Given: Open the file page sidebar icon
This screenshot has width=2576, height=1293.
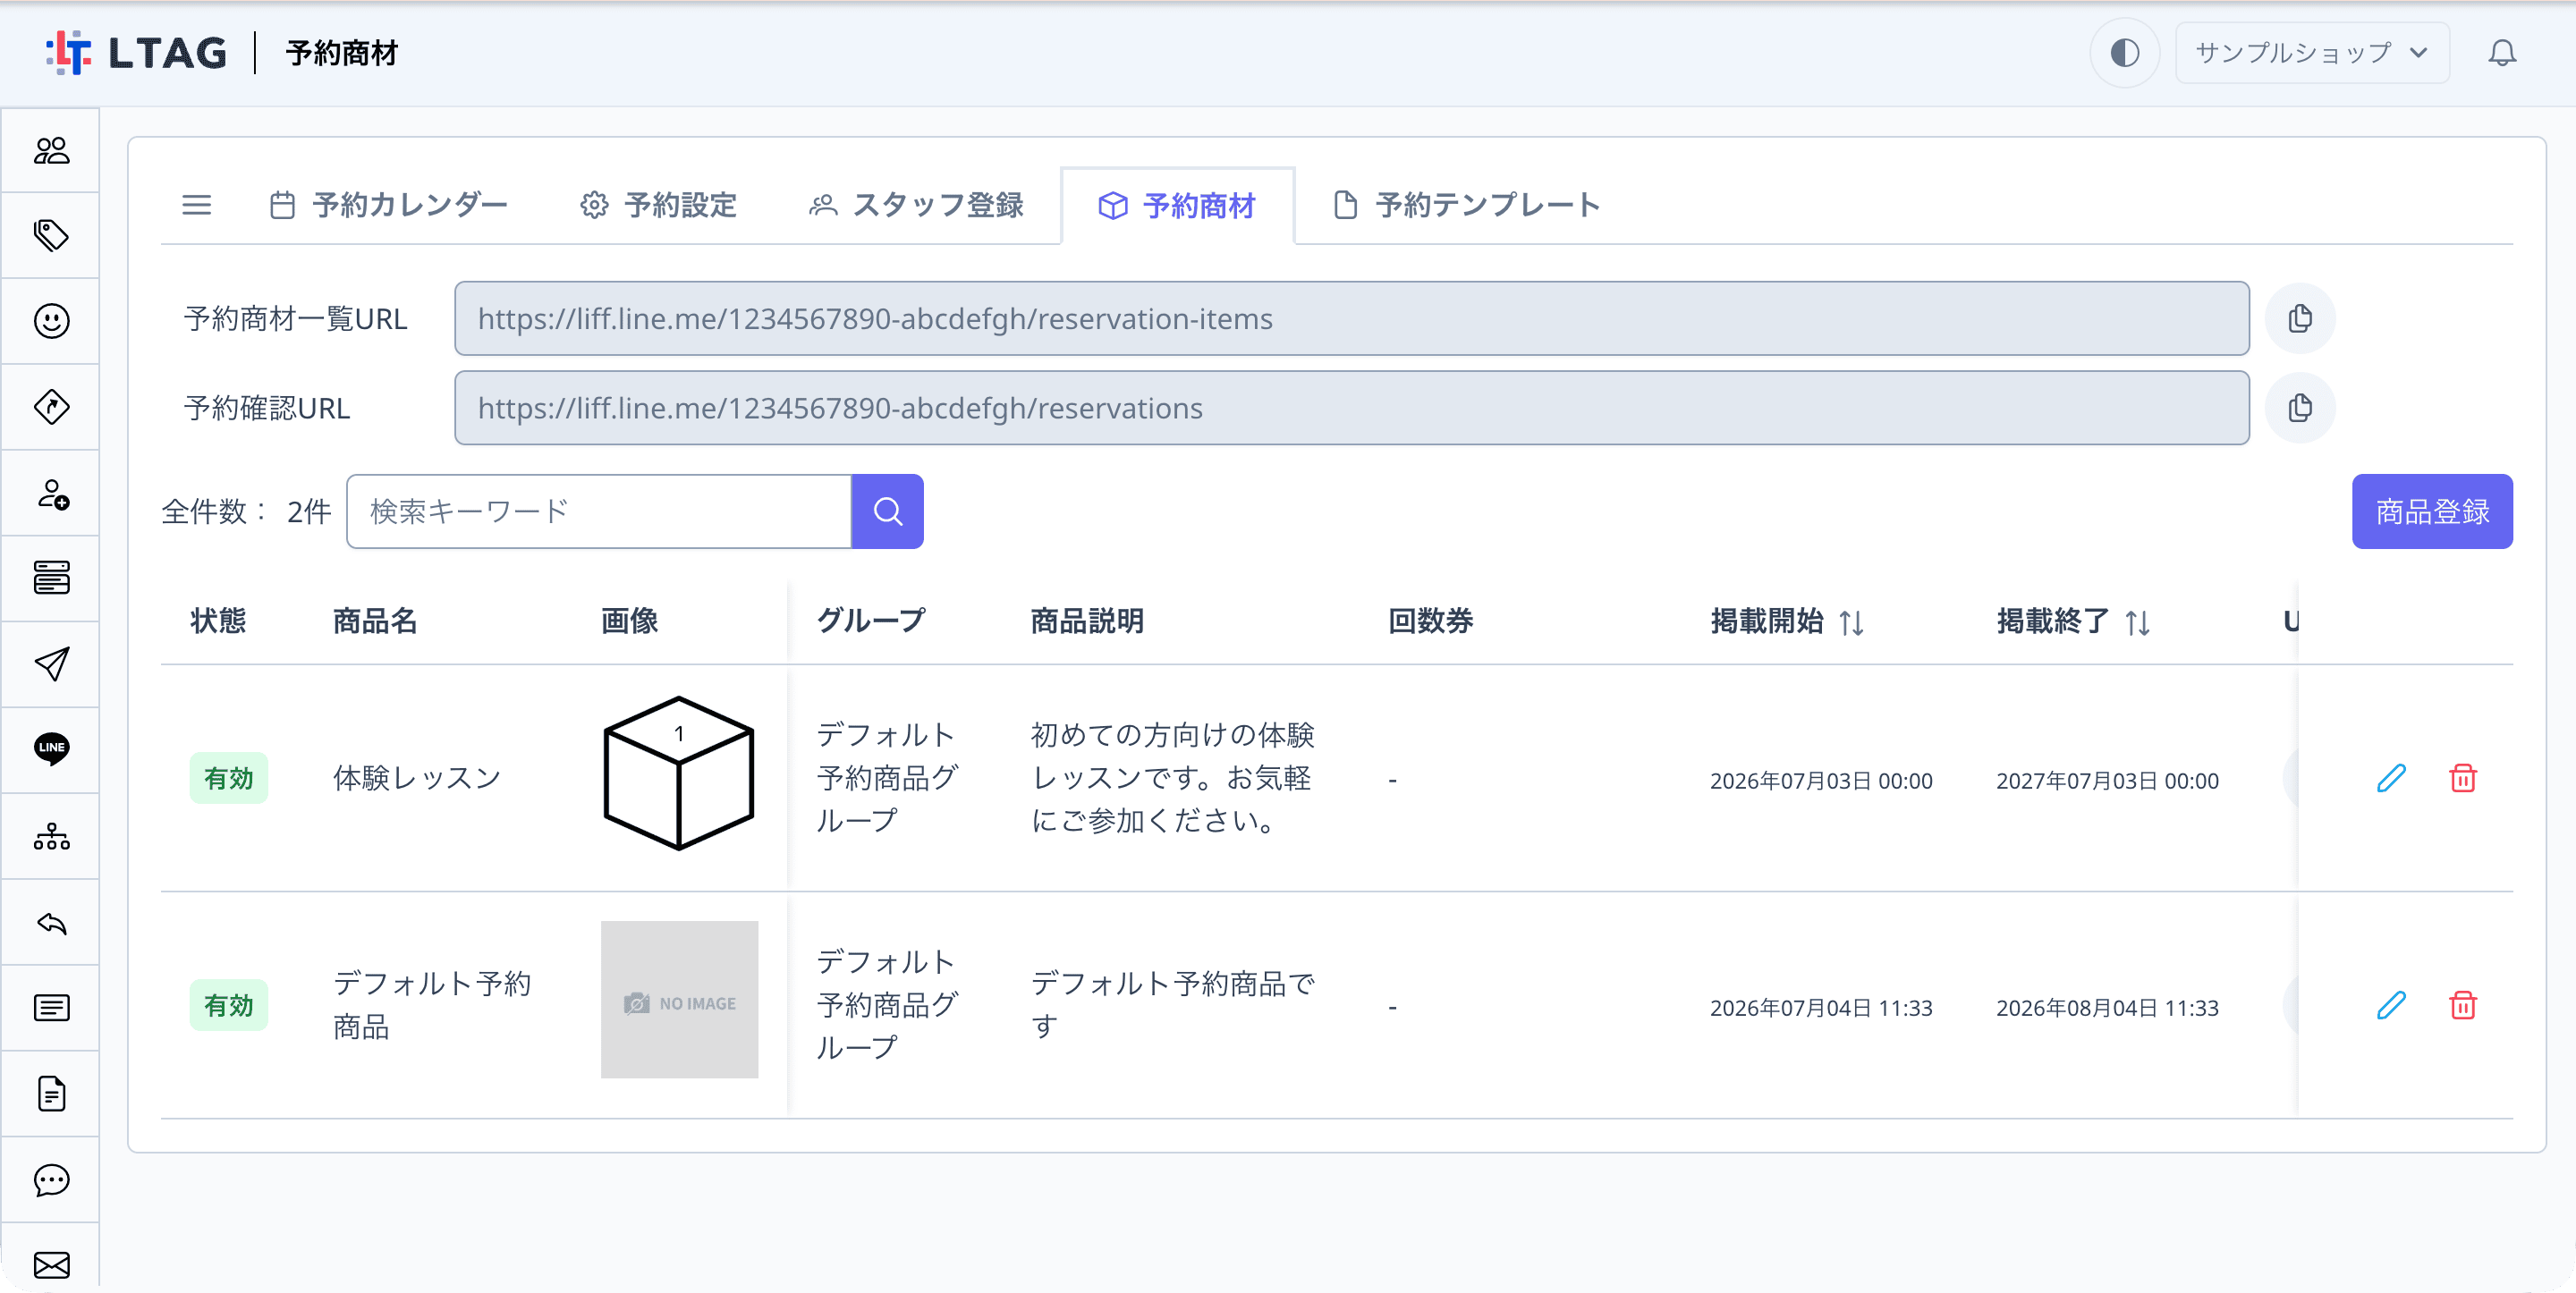Looking at the screenshot, I should [51, 1094].
